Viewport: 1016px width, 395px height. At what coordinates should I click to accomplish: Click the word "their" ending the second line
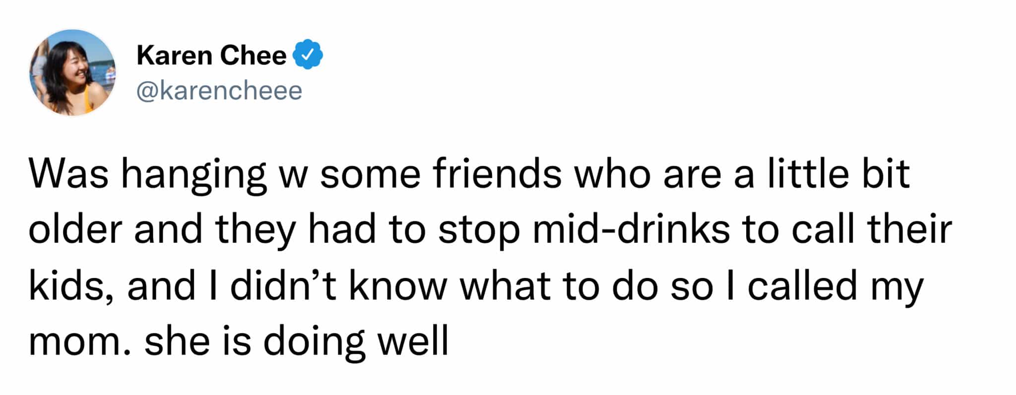click(x=909, y=230)
